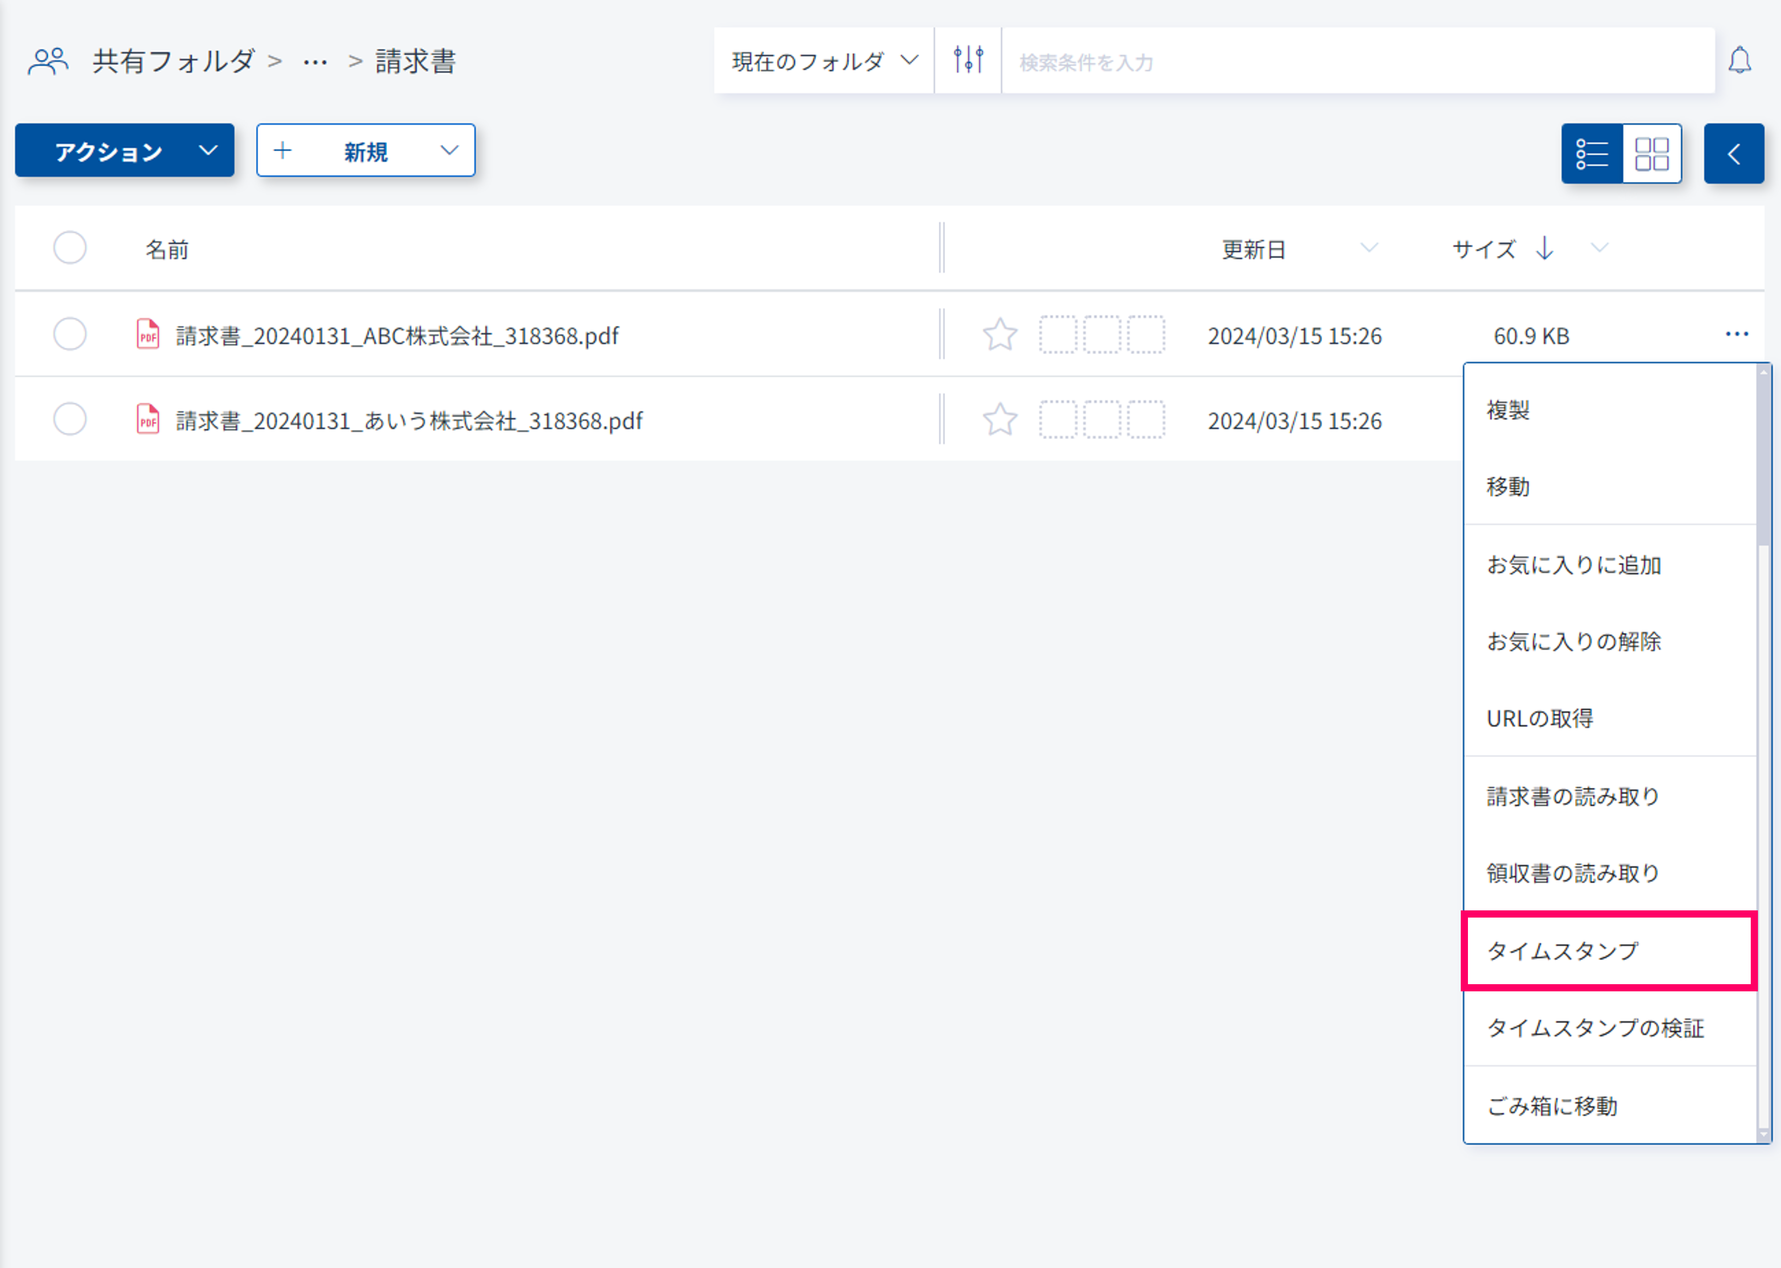Star the あいう株式会社 invoice file
Viewport: 1781px width, 1268px height.
pos(1000,420)
